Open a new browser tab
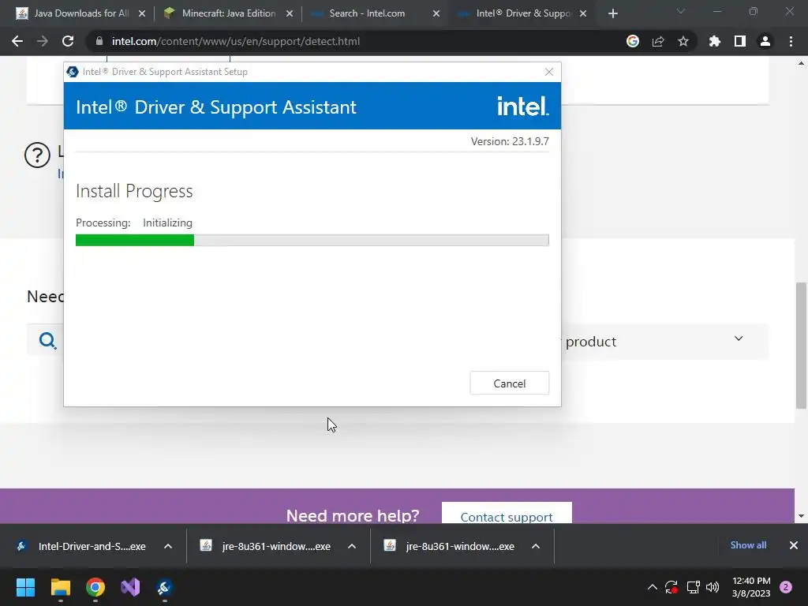 click(x=612, y=13)
